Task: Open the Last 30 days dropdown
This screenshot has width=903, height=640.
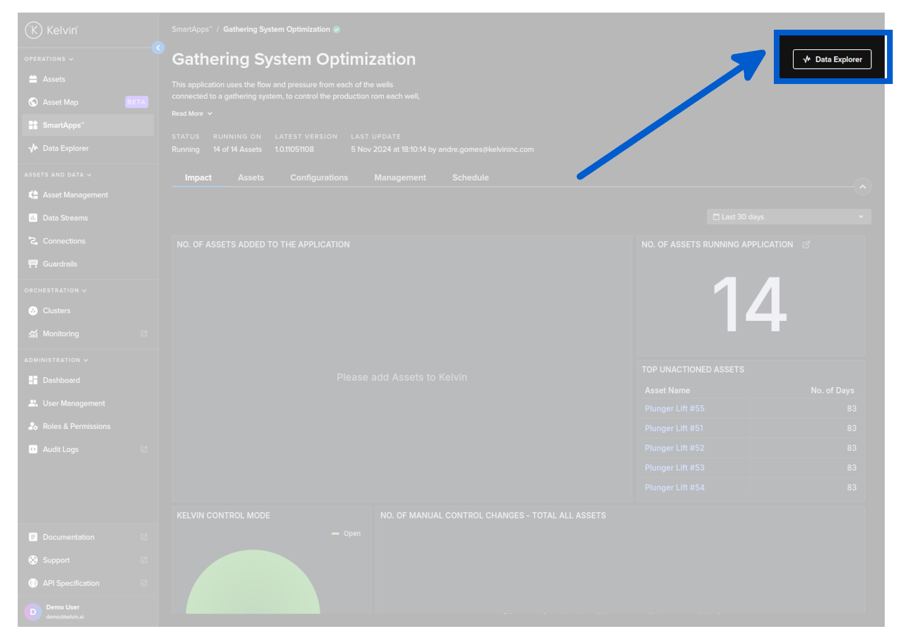Action: tap(789, 217)
